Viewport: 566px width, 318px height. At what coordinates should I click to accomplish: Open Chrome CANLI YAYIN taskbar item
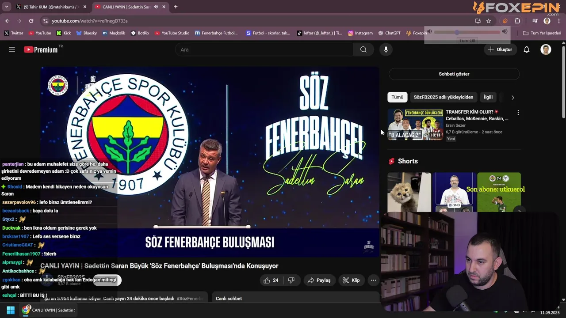(48, 310)
